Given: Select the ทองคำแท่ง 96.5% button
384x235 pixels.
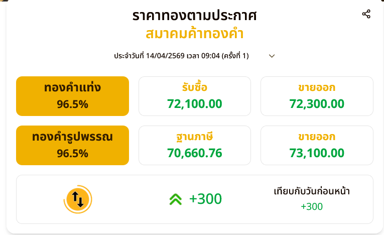Looking at the screenshot, I should pyautogui.click(x=72, y=96).
